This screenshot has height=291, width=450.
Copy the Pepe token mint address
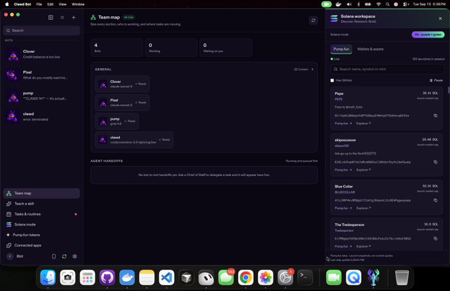click(435, 116)
